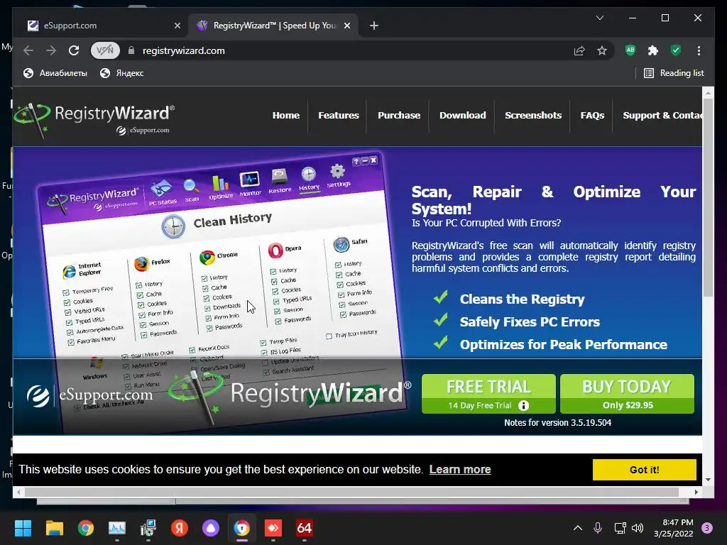Viewport: 727px width, 545px height.
Task: Open the Яндекс bookmark
Action: point(122,73)
